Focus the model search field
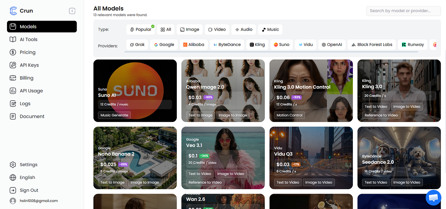The image size is (446, 209). point(403,11)
